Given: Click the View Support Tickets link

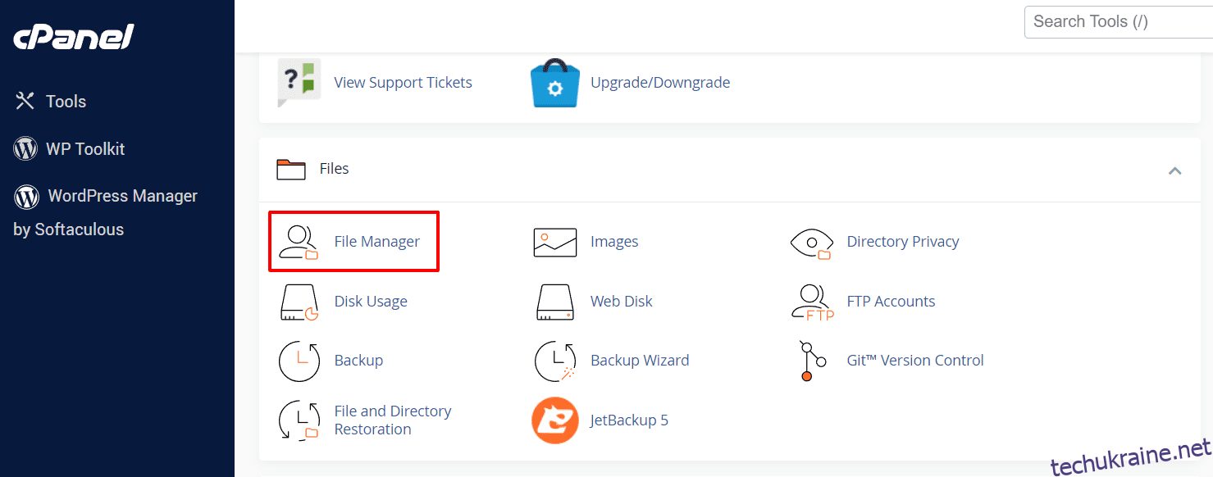Looking at the screenshot, I should (403, 83).
